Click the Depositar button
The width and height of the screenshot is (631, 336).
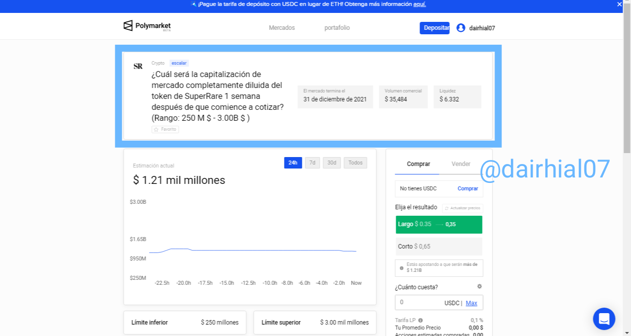pos(434,28)
